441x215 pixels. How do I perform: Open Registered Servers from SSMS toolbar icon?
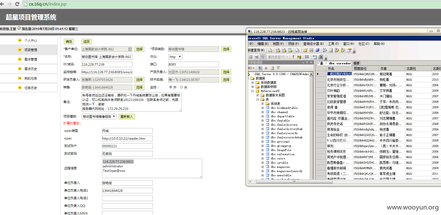(325, 50)
